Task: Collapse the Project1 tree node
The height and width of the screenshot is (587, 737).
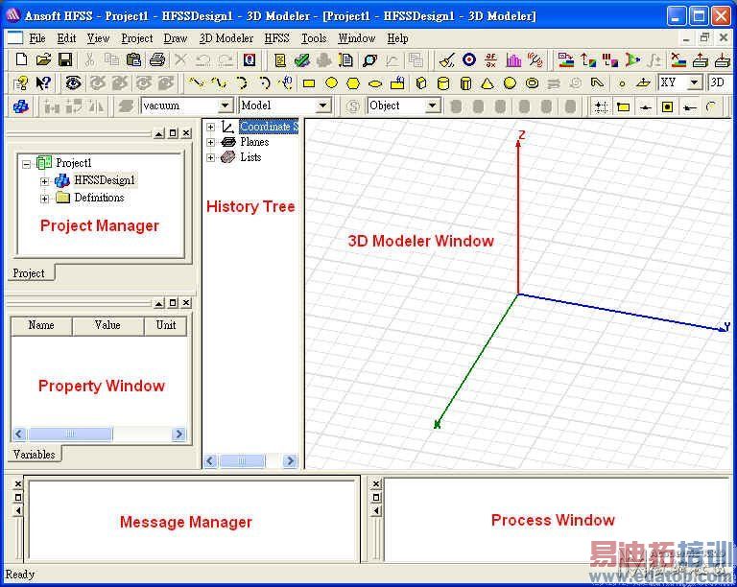Action: [26, 164]
